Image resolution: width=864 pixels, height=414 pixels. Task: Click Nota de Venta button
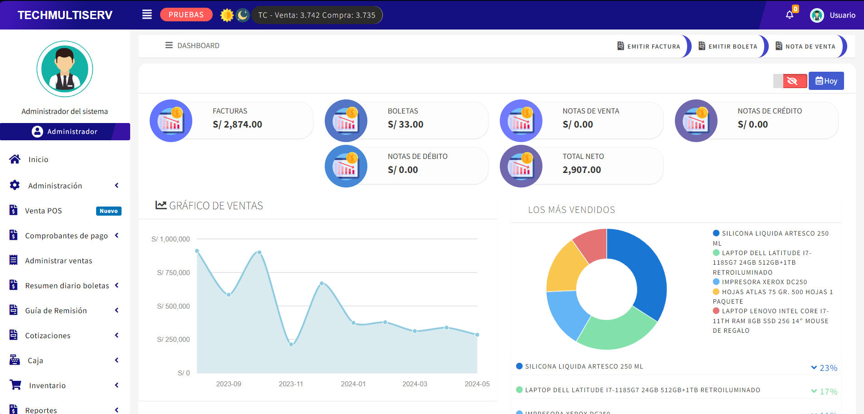[805, 46]
